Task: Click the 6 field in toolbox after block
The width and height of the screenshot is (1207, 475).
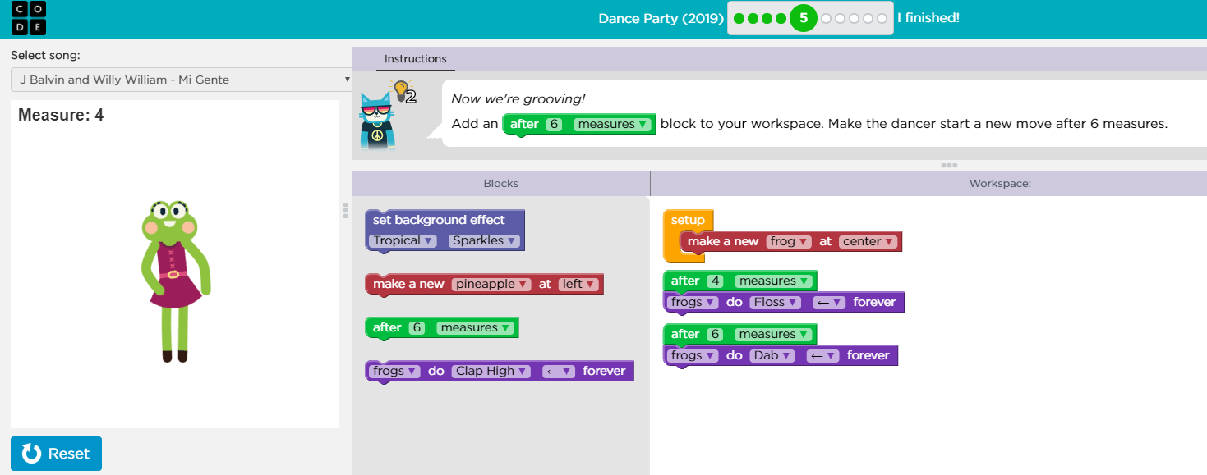Action: [417, 327]
